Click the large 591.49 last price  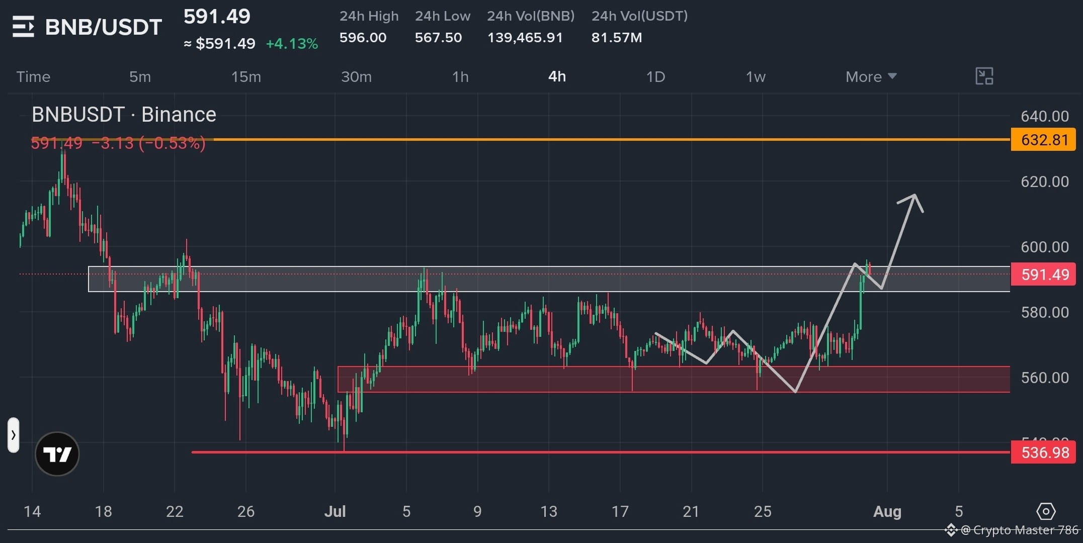(217, 17)
